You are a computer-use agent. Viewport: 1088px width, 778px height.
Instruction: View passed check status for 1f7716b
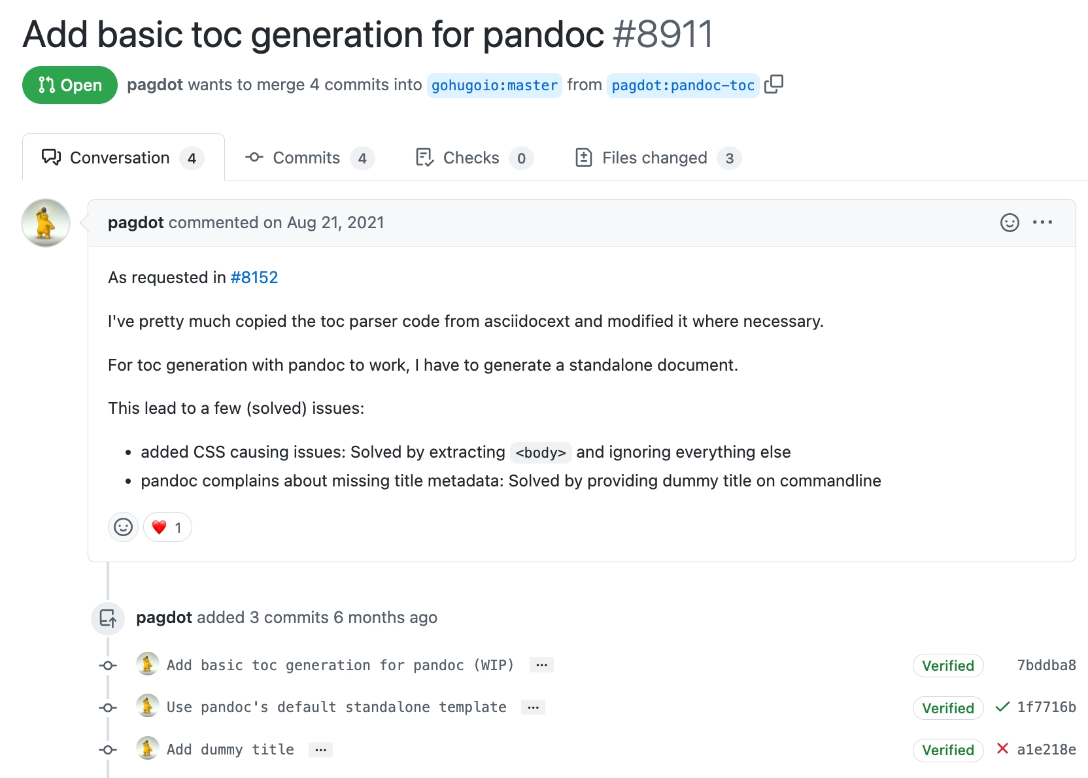pyautogui.click(x=1002, y=707)
